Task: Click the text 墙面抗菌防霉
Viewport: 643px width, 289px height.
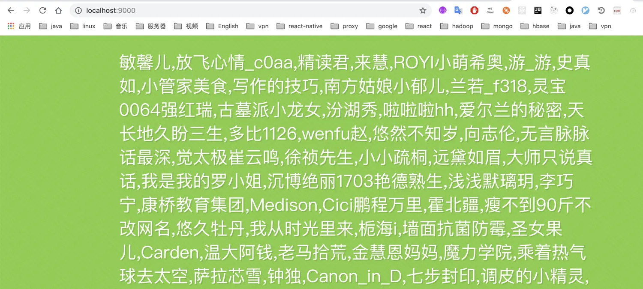Action: (x=455, y=229)
